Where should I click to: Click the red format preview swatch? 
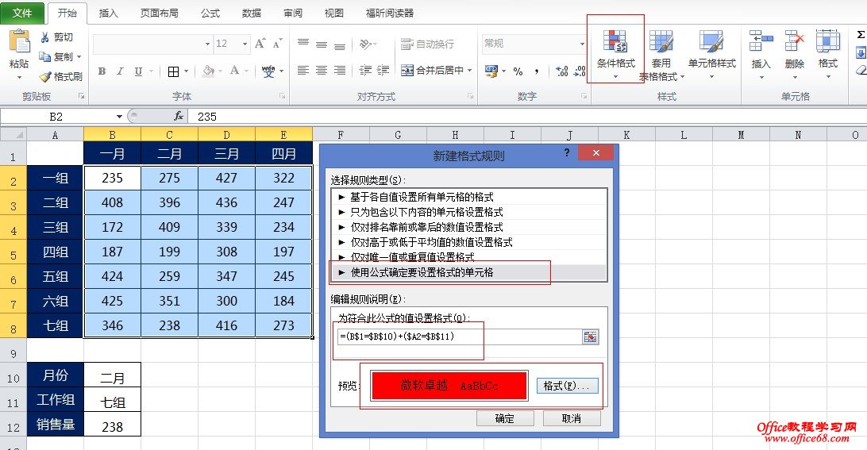[449, 386]
